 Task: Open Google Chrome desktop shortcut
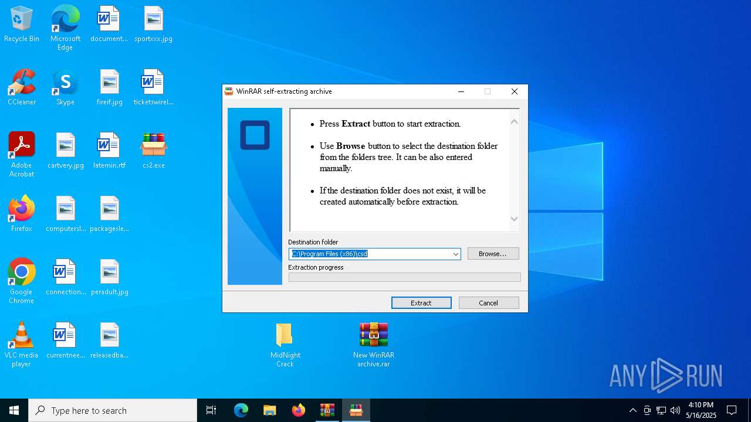point(22,281)
